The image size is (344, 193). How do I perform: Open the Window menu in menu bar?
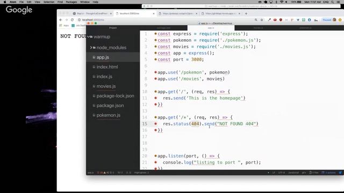(x=85, y=2)
